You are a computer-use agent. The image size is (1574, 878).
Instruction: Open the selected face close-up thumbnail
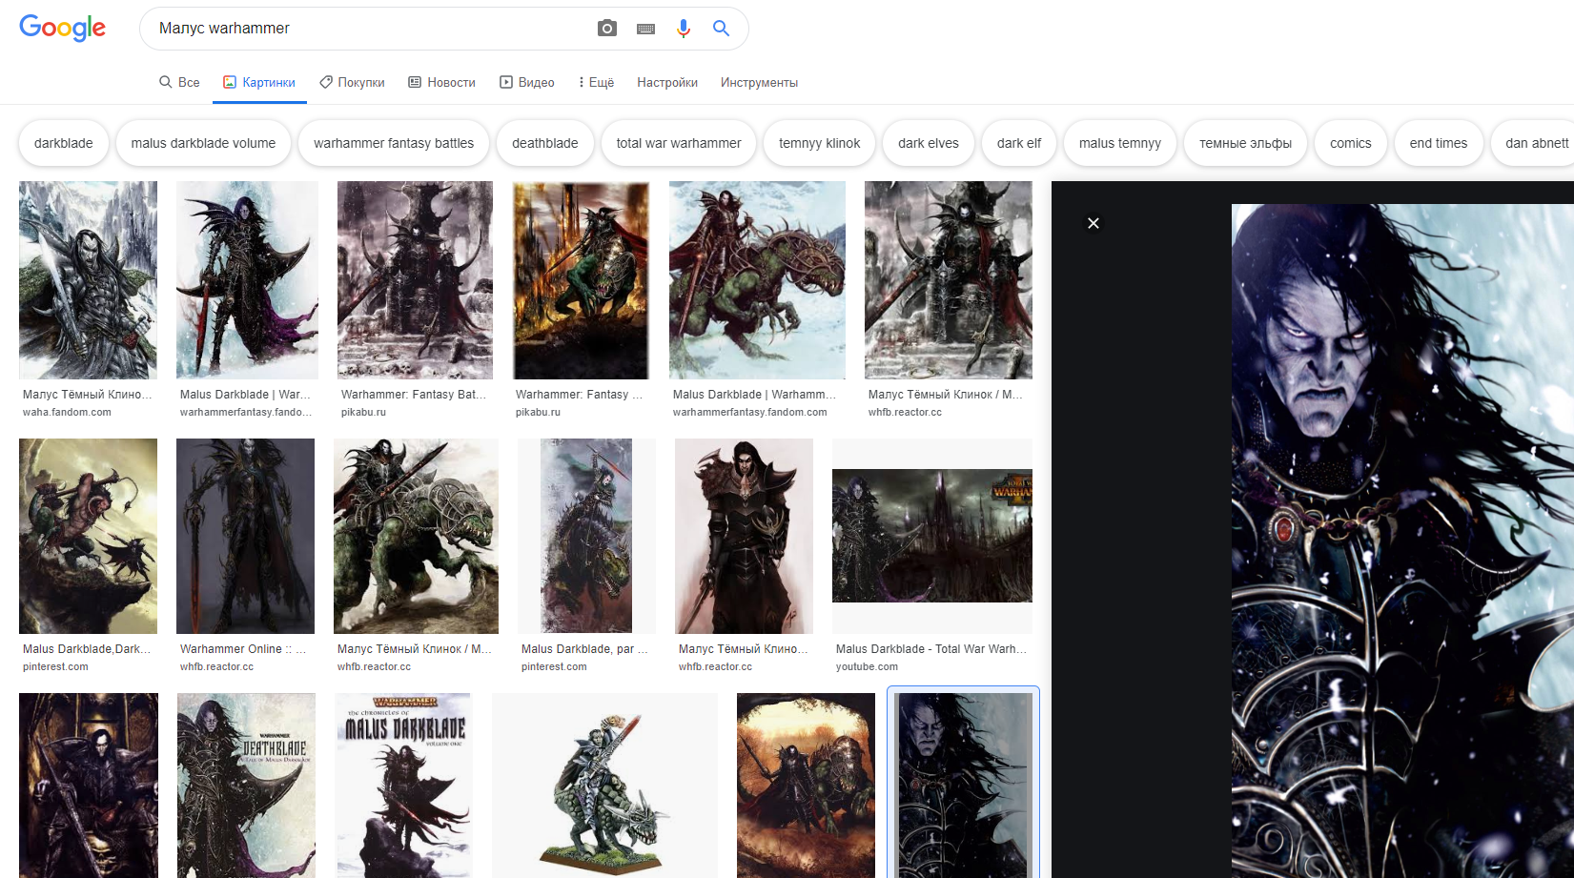click(x=963, y=786)
